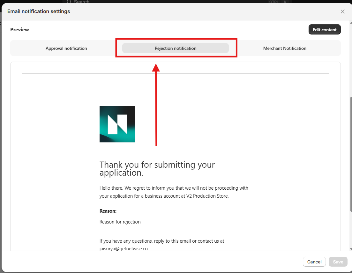Click the Cancel button

[314, 262]
